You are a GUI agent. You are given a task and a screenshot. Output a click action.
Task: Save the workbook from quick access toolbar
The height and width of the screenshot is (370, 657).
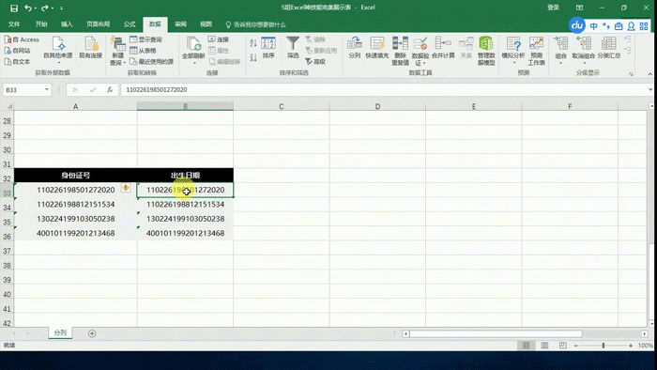pos(14,8)
